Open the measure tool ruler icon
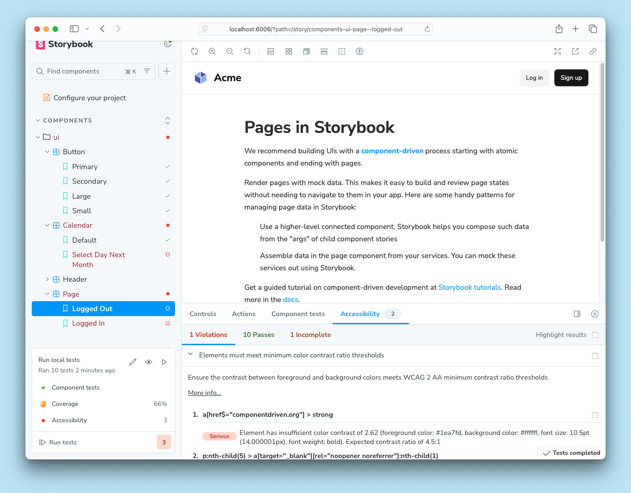631x493 pixels. pos(324,51)
